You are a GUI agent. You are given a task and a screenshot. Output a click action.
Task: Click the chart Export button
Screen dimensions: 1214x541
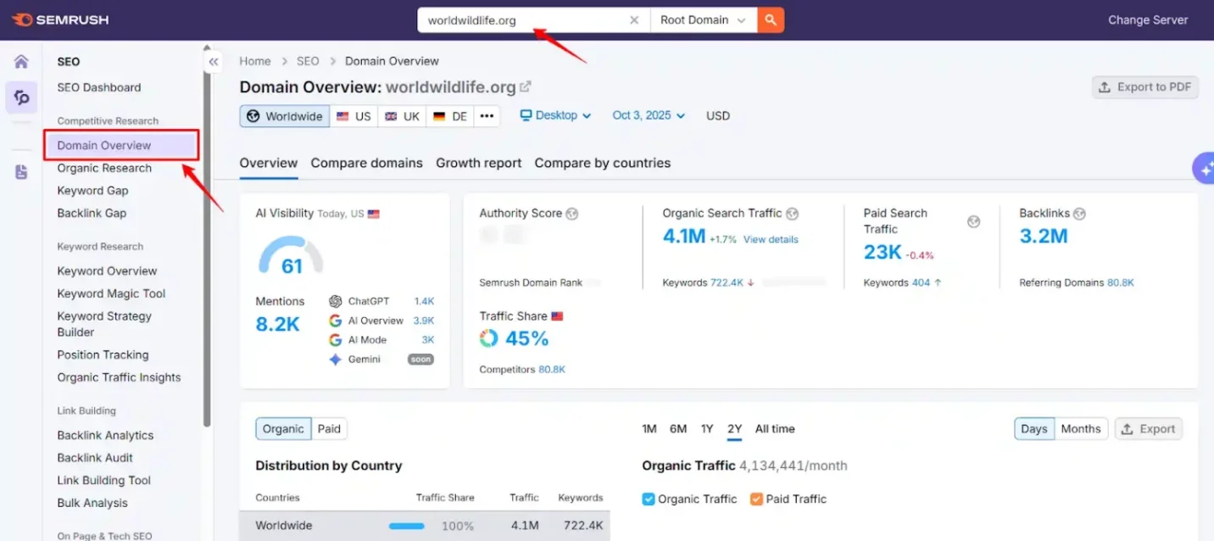coord(1149,429)
